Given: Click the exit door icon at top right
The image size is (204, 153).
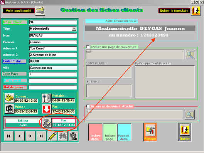Looking at the screenshot, I should (196, 11).
